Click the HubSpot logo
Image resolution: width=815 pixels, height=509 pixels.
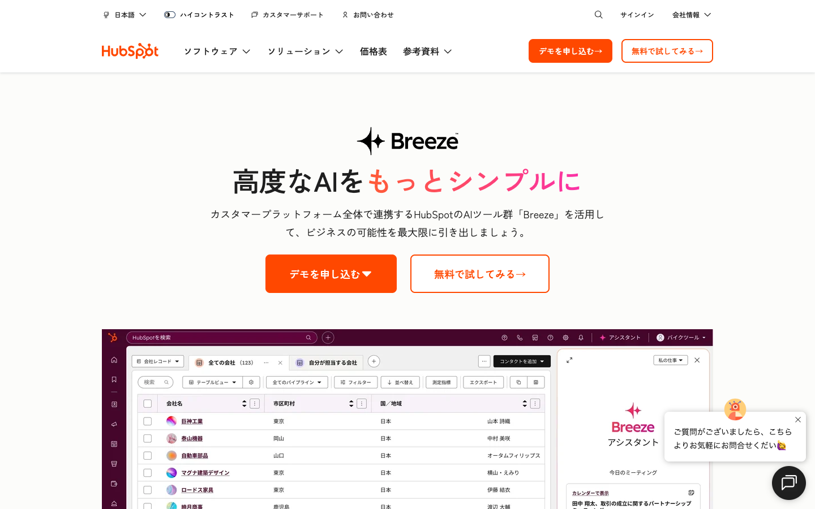(130, 51)
